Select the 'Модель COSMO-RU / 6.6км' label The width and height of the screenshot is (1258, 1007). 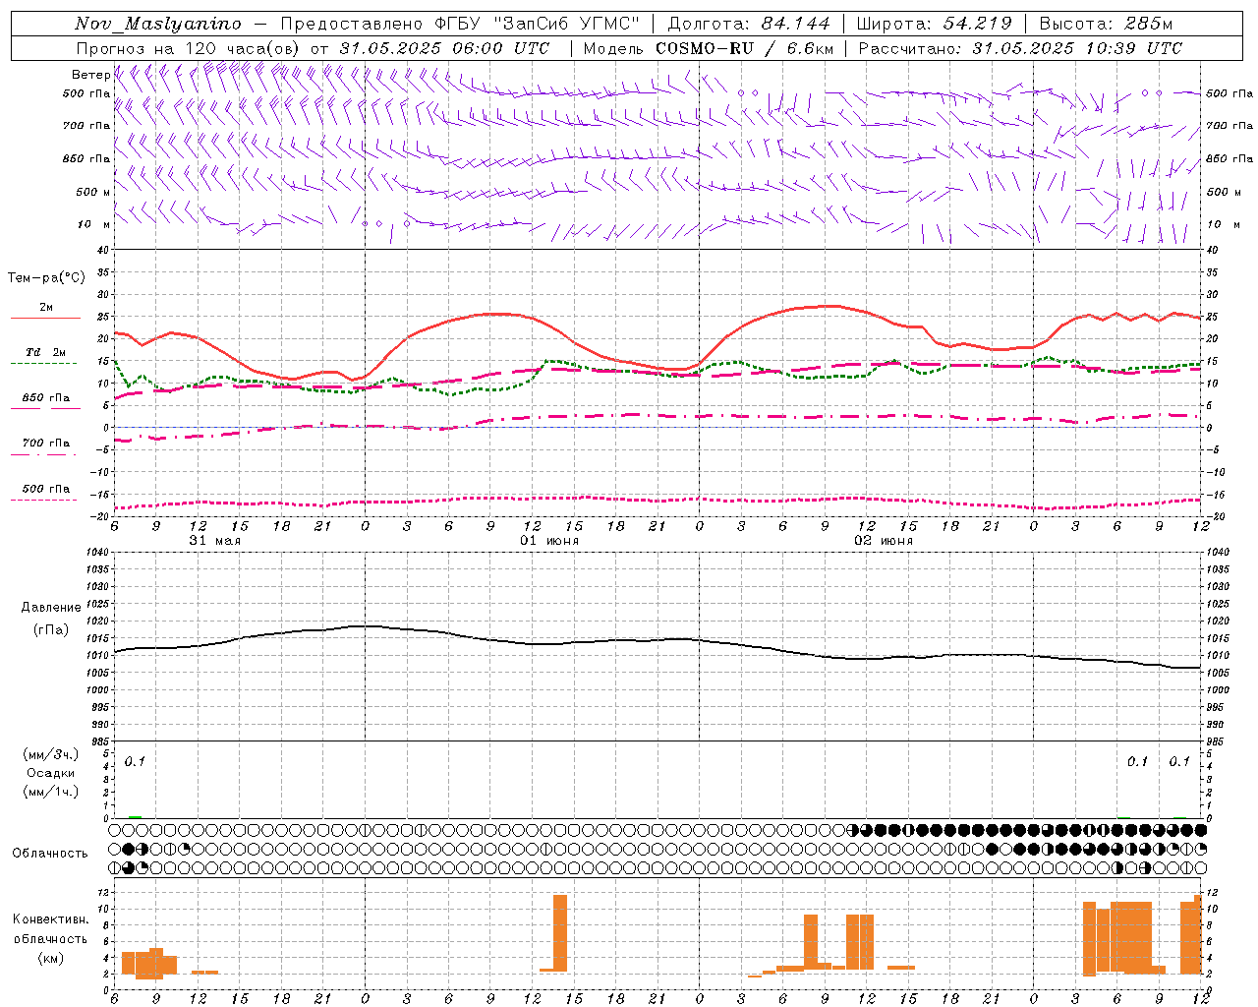[708, 48]
